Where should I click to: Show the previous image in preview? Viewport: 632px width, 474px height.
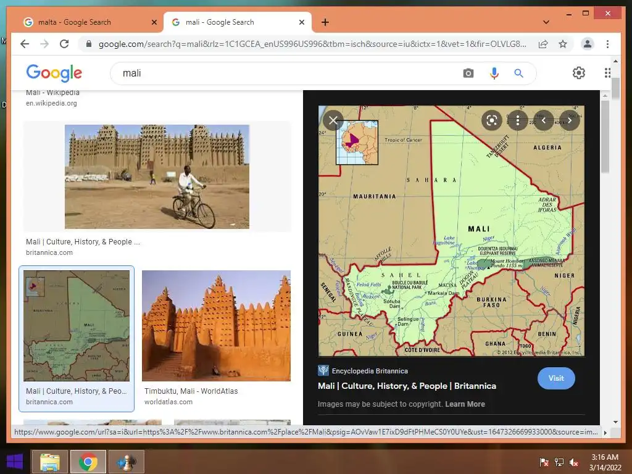(544, 120)
